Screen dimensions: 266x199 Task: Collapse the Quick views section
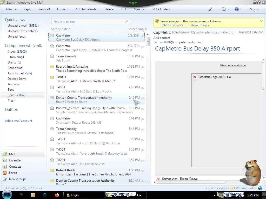15,20
